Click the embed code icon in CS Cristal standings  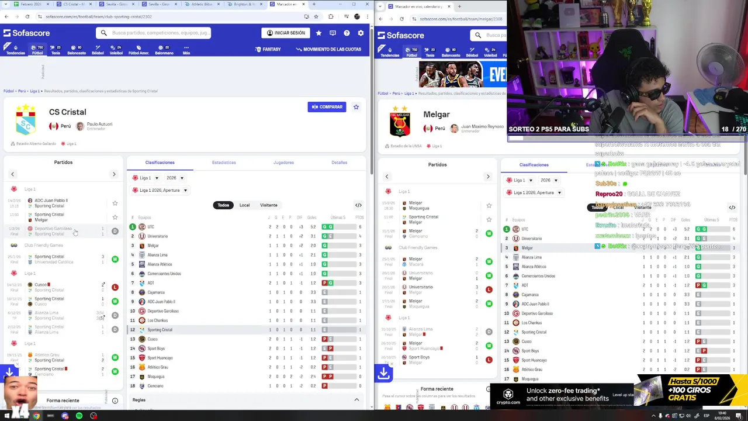[x=358, y=205]
